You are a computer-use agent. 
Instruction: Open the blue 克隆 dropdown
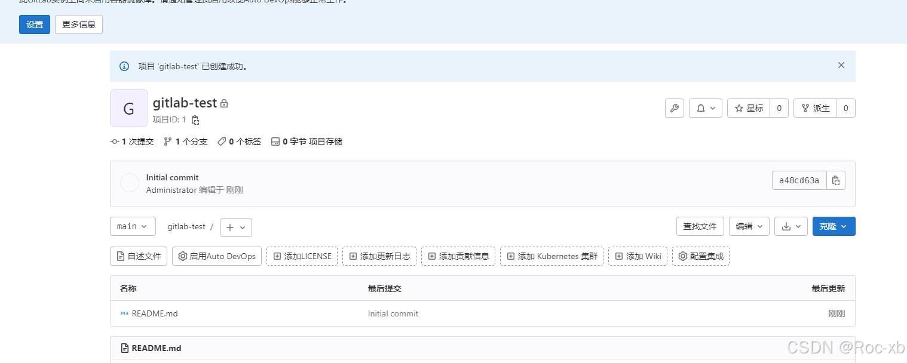coord(834,226)
